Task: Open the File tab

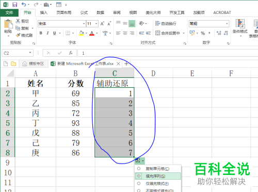Action: tap(9, 12)
